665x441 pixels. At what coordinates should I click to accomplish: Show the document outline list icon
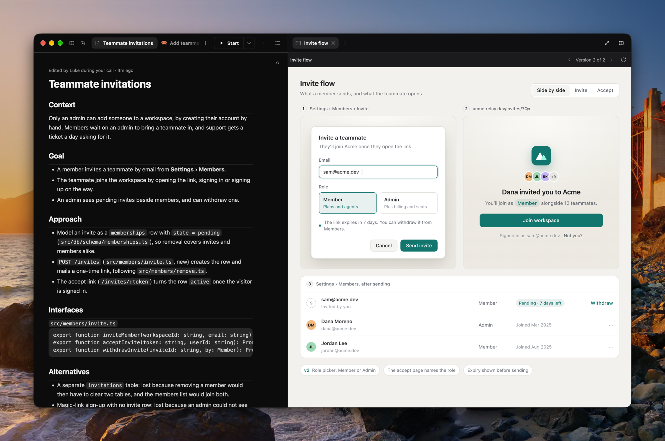[x=277, y=43]
